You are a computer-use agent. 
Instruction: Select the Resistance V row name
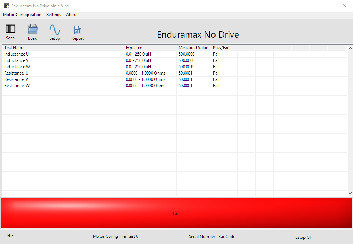pos(16,79)
